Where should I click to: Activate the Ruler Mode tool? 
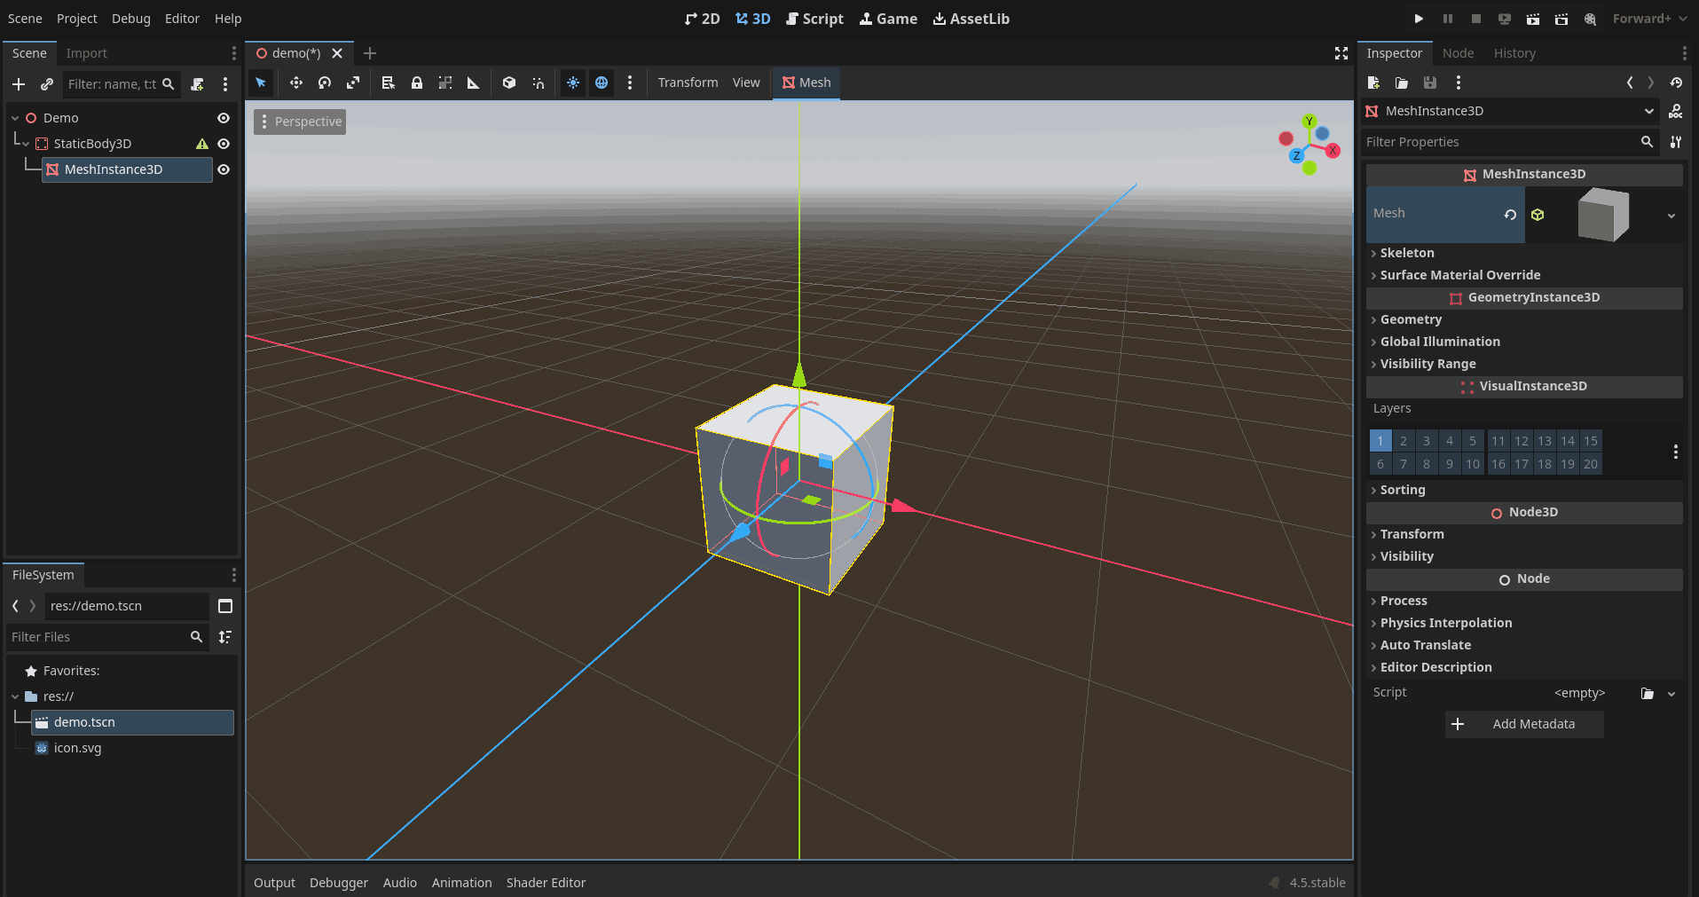tap(474, 83)
